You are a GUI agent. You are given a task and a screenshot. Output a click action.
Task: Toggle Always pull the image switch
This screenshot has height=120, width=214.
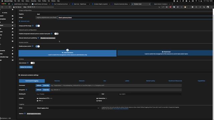pos(38,26)
